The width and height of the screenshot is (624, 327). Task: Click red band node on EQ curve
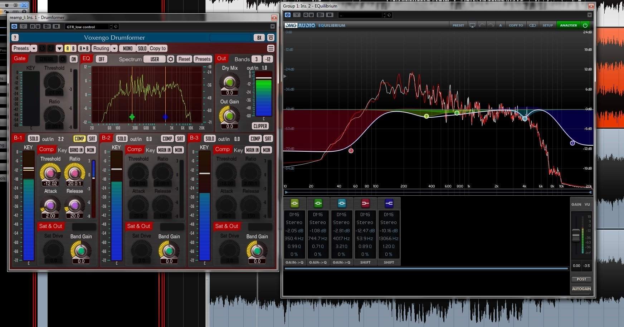pos(351,151)
